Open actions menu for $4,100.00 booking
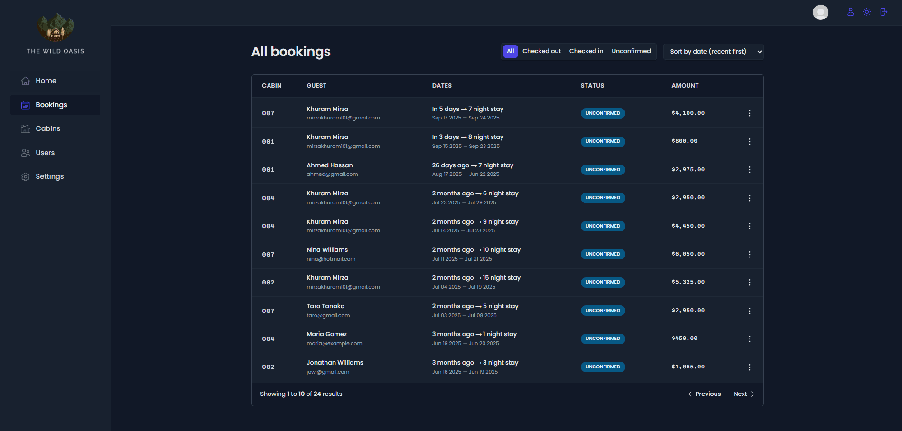The width and height of the screenshot is (902, 431). click(x=750, y=113)
